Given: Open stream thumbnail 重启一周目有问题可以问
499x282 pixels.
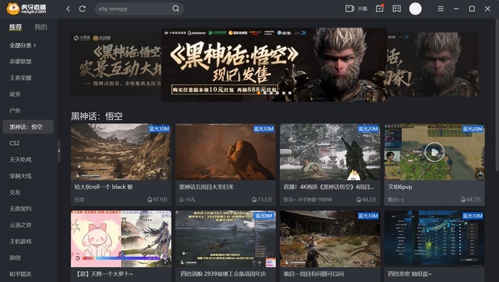Looking at the screenshot, I should click(x=330, y=239).
